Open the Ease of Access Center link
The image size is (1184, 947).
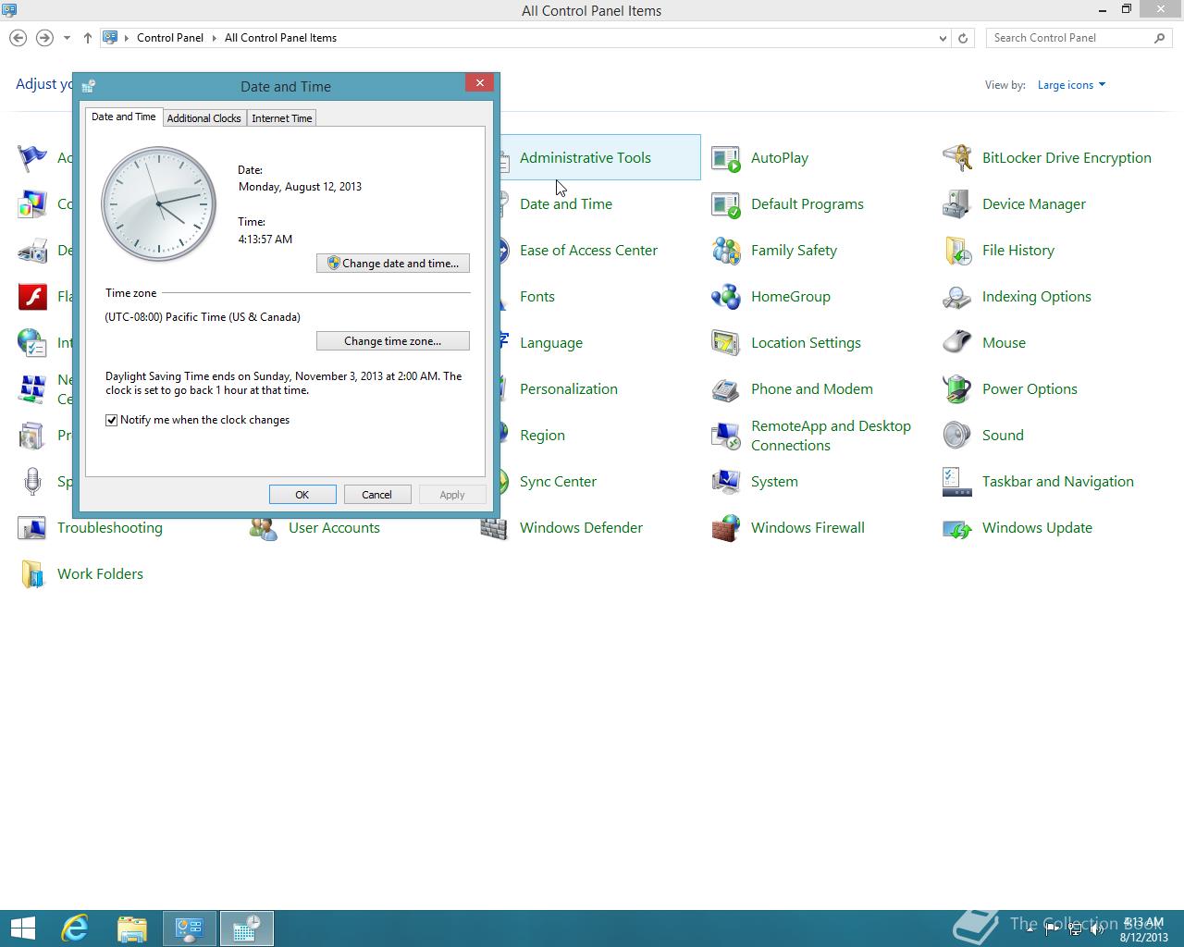(588, 251)
